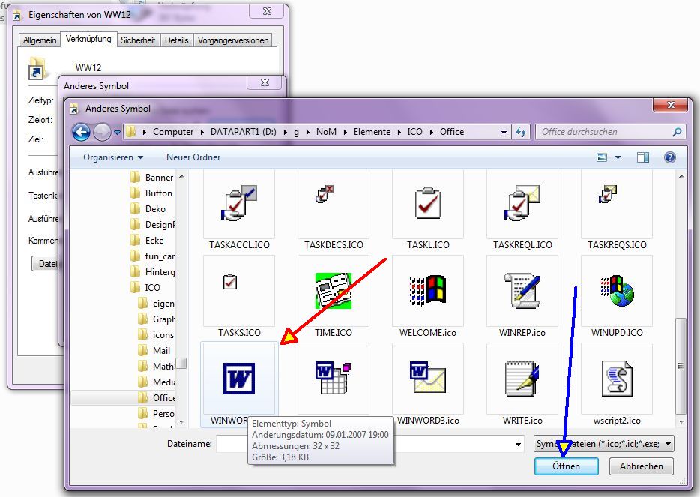The image size is (700, 497).
Task: Click the folder tree scrollbar thumb
Action: [x=181, y=363]
